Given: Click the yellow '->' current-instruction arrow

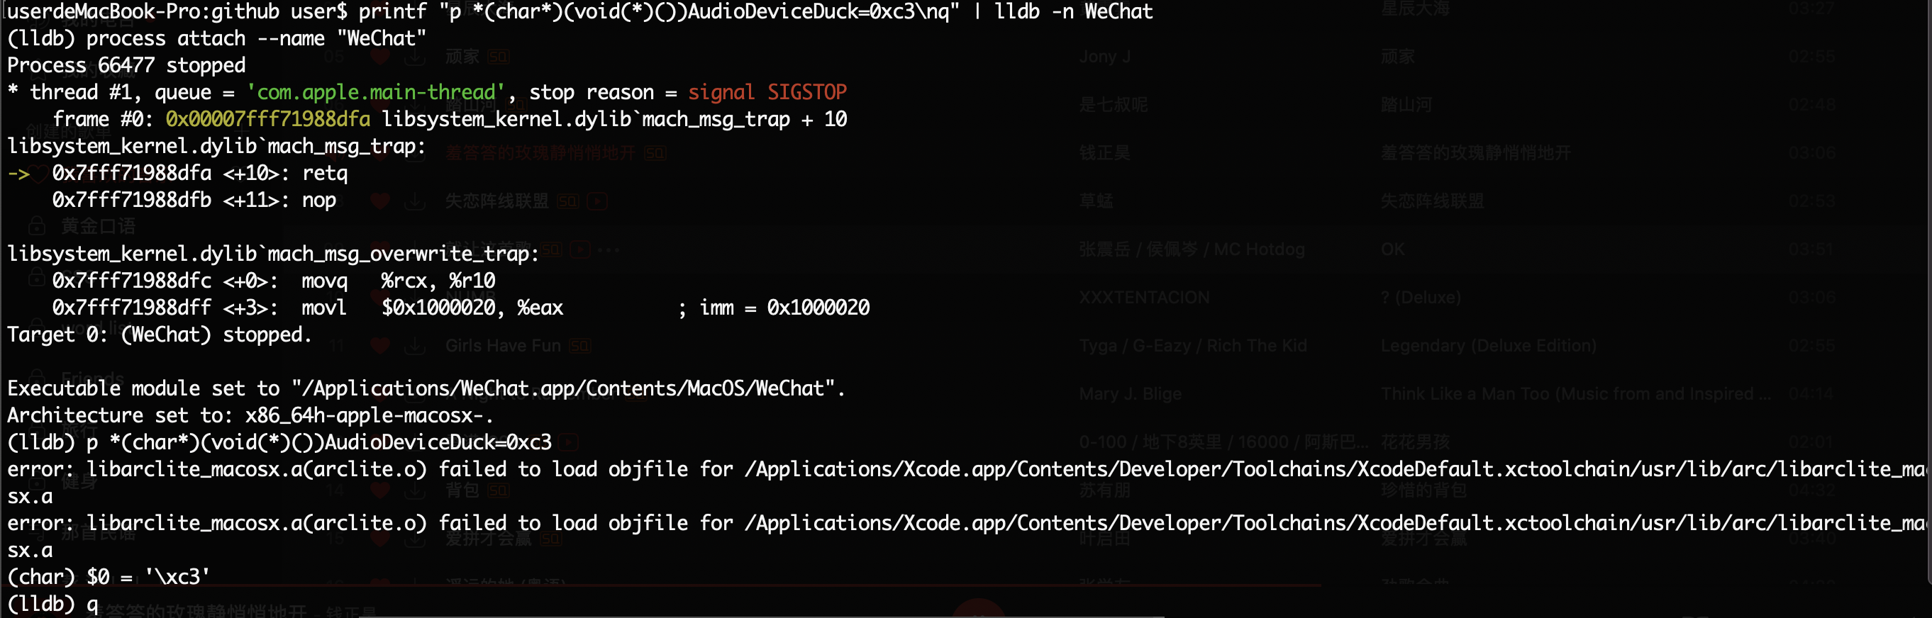Looking at the screenshot, I should [x=18, y=174].
